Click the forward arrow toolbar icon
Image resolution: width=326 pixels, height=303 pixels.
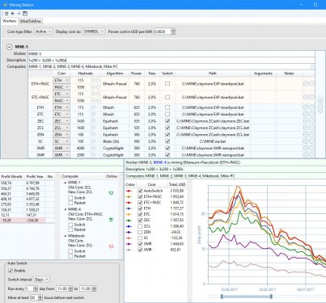click(x=19, y=14)
